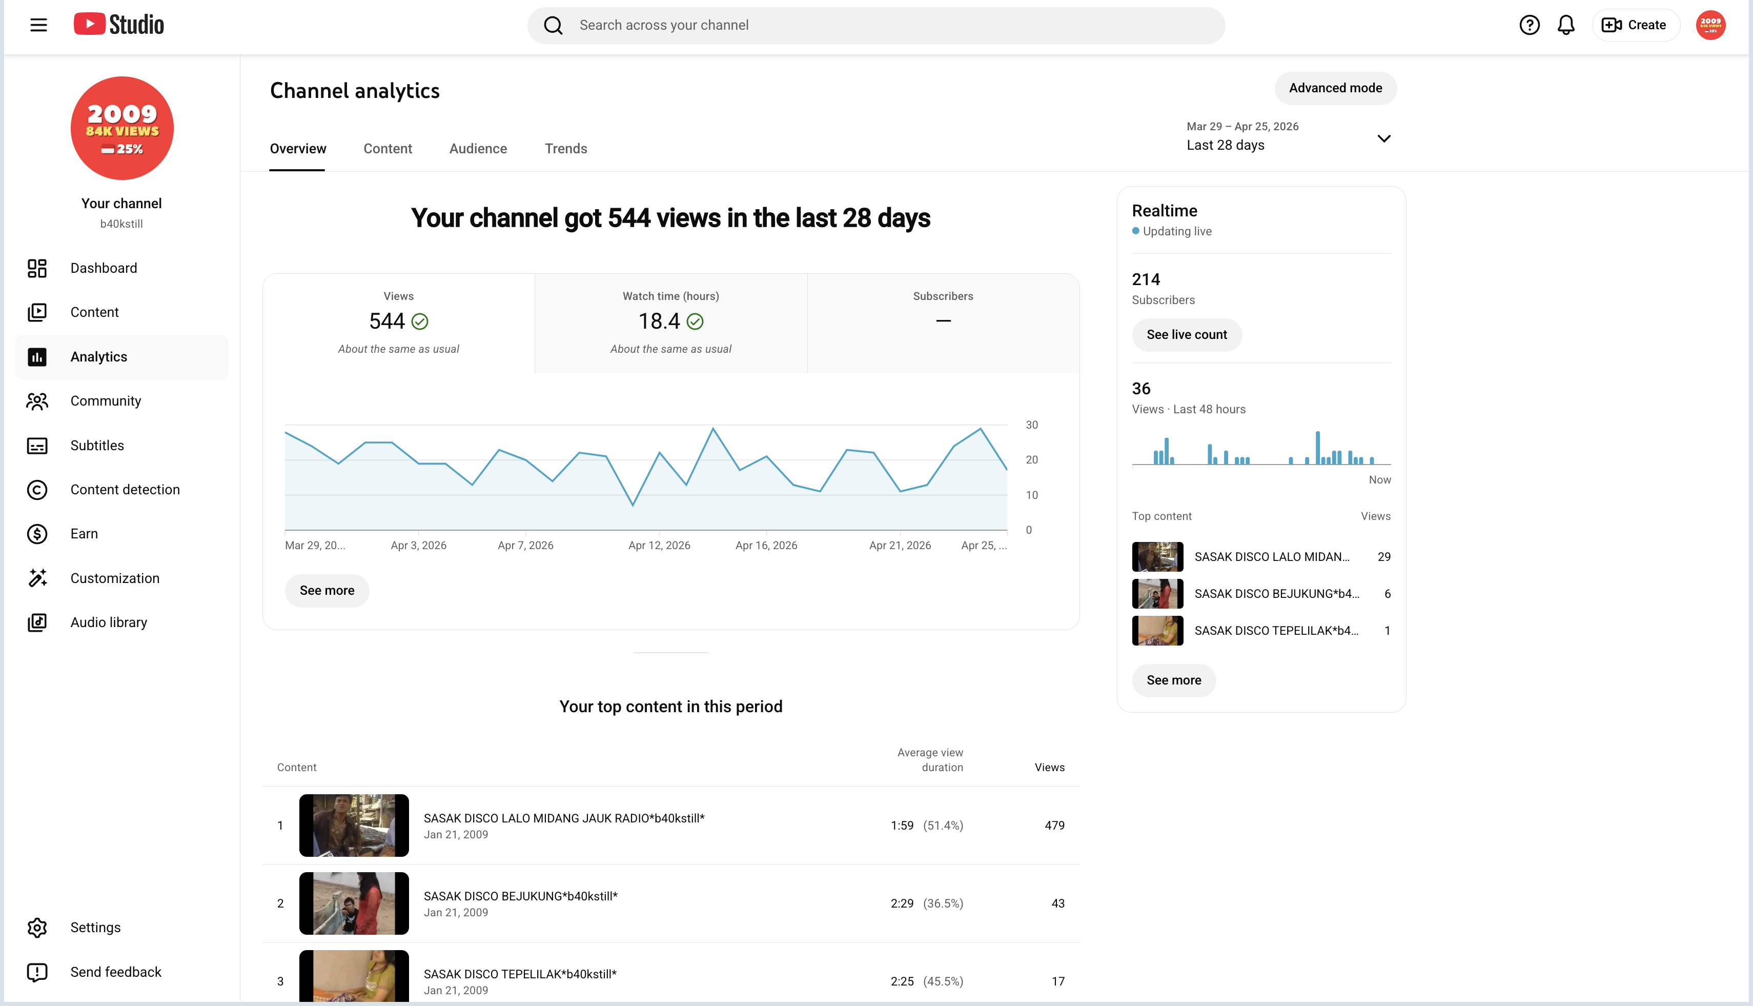Open Content detection page
Screen dimensions: 1753x1006
click(x=121, y=490)
